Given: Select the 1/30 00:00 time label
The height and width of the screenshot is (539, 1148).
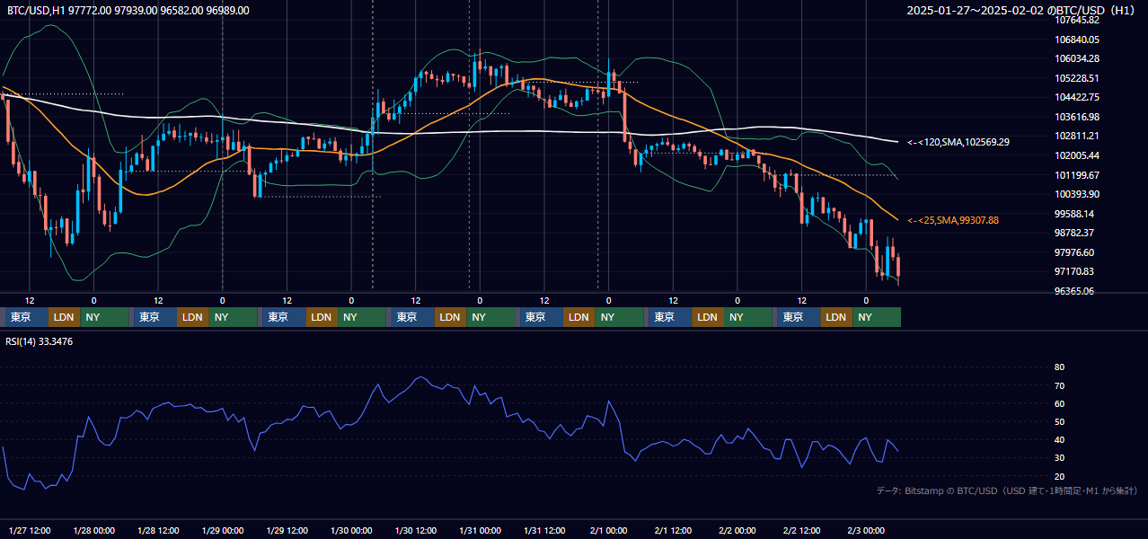Looking at the screenshot, I should (x=351, y=530).
